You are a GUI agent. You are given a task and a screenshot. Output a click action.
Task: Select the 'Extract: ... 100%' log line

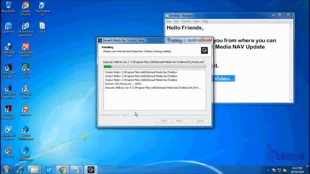coord(123,84)
